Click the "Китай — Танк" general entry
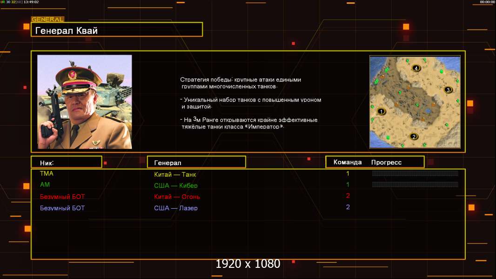 point(175,175)
